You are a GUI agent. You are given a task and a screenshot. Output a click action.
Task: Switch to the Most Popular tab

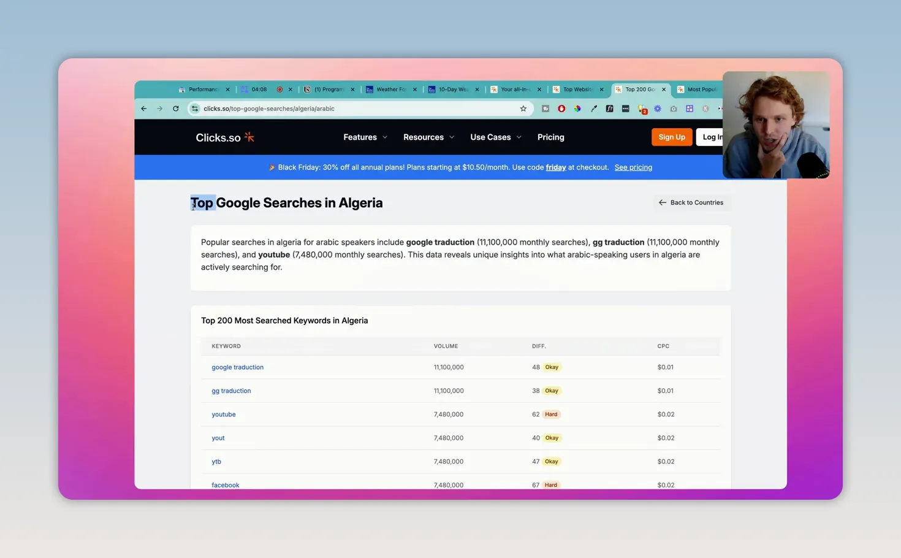(x=698, y=90)
